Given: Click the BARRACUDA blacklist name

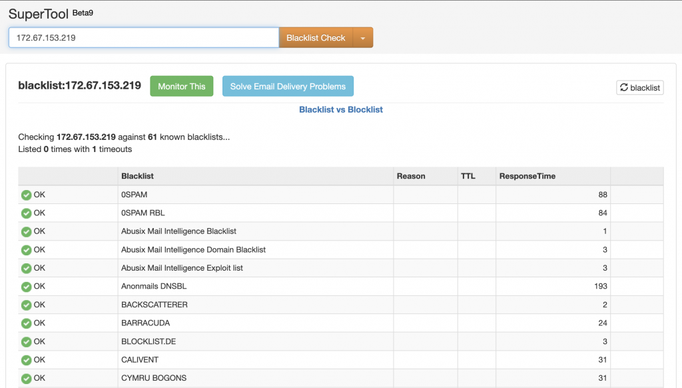Looking at the screenshot, I should pos(145,323).
